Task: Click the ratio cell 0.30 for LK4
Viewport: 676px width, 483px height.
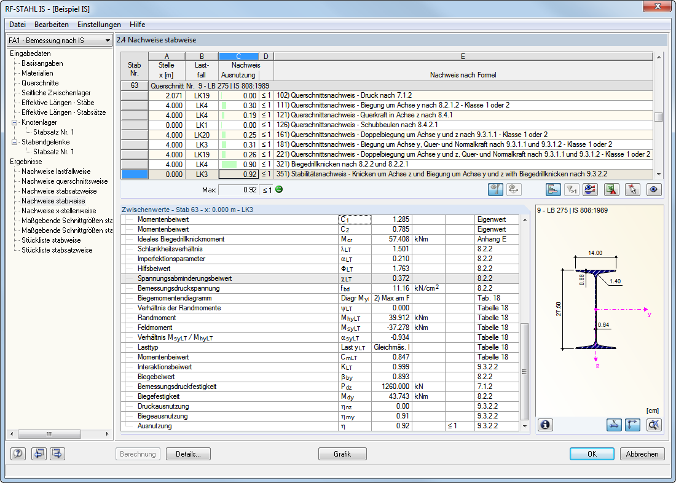Action: [239, 105]
